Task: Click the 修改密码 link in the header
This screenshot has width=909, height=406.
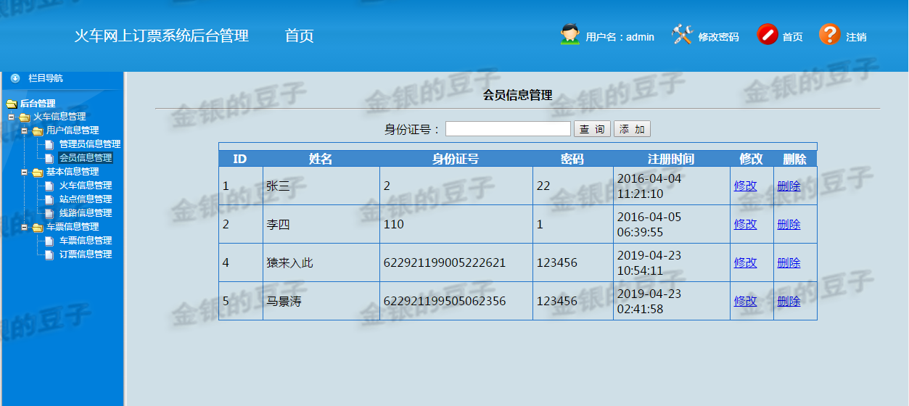Action: click(x=718, y=37)
